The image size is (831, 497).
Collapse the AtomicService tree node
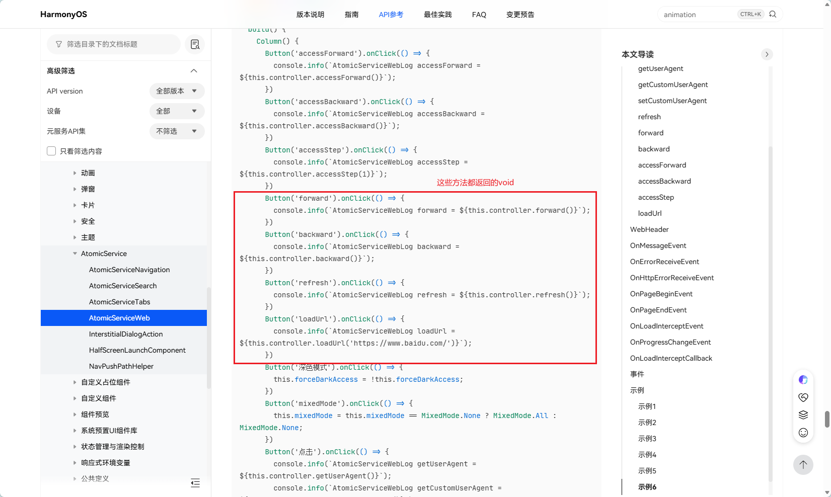[x=75, y=254]
